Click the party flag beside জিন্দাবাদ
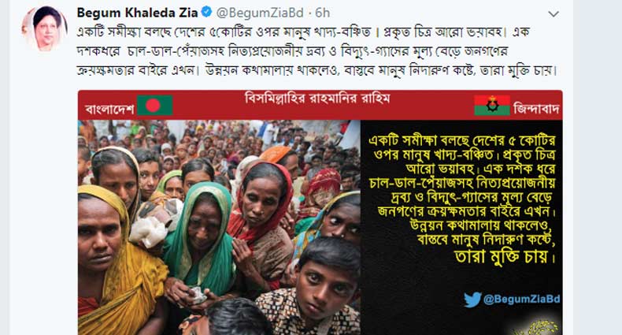 coord(492,105)
